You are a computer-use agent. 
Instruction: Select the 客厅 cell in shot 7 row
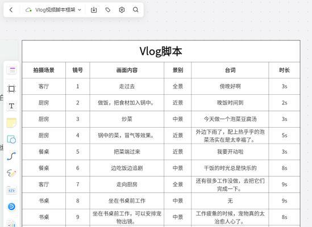click(x=44, y=184)
